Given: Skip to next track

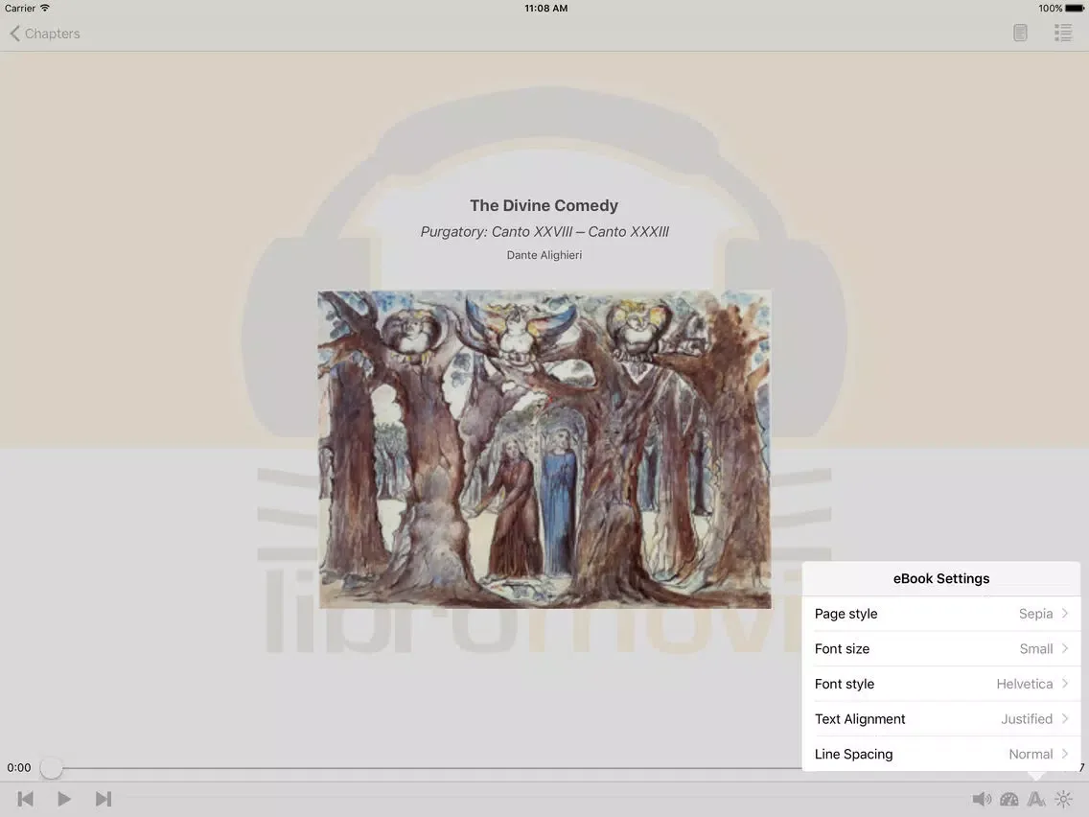Looking at the screenshot, I should pos(104,799).
